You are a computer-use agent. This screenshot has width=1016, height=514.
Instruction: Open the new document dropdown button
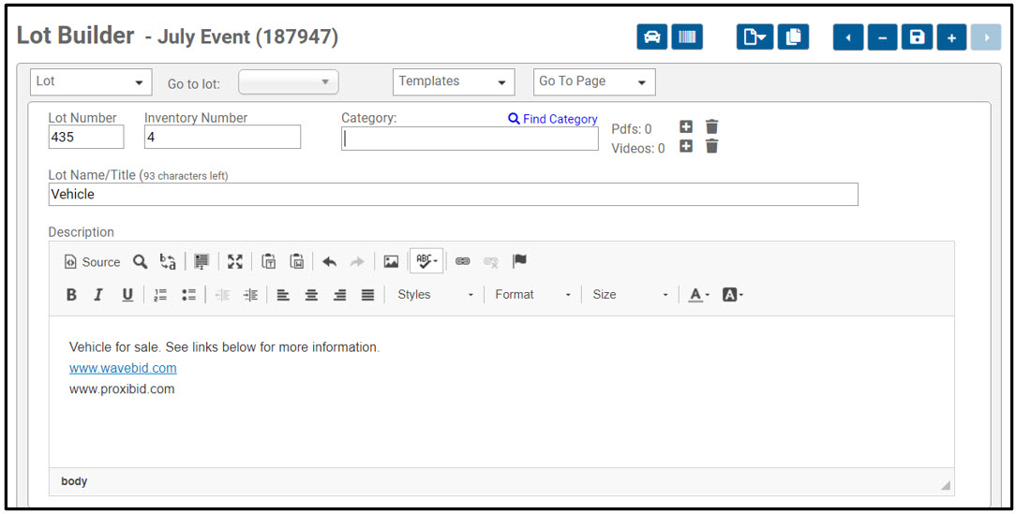[x=755, y=37]
